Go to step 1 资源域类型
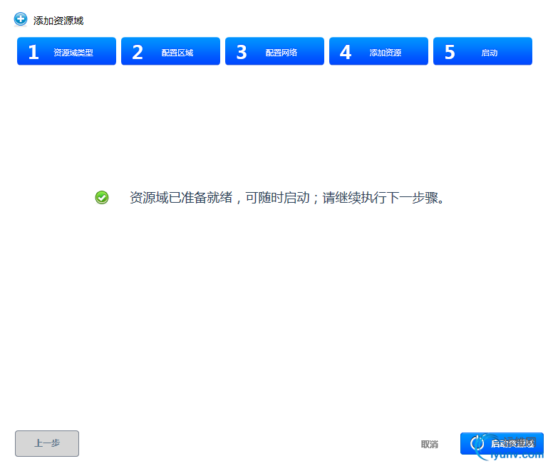This screenshot has width=548, height=466. click(x=66, y=51)
